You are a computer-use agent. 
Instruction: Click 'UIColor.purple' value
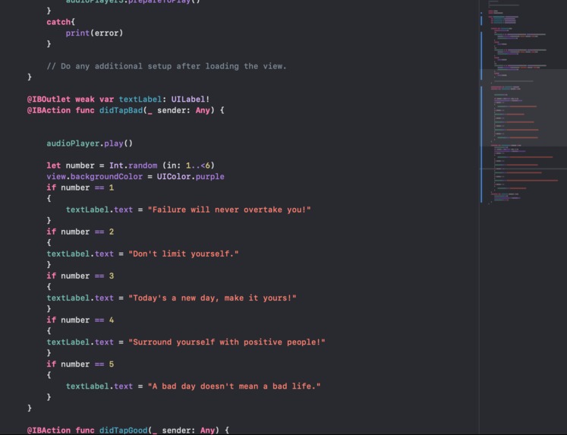coord(191,177)
